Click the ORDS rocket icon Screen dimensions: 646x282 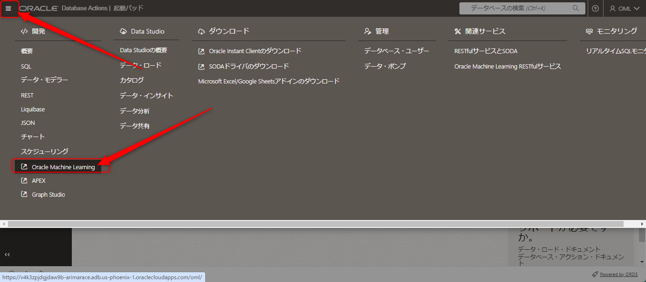tap(595, 275)
